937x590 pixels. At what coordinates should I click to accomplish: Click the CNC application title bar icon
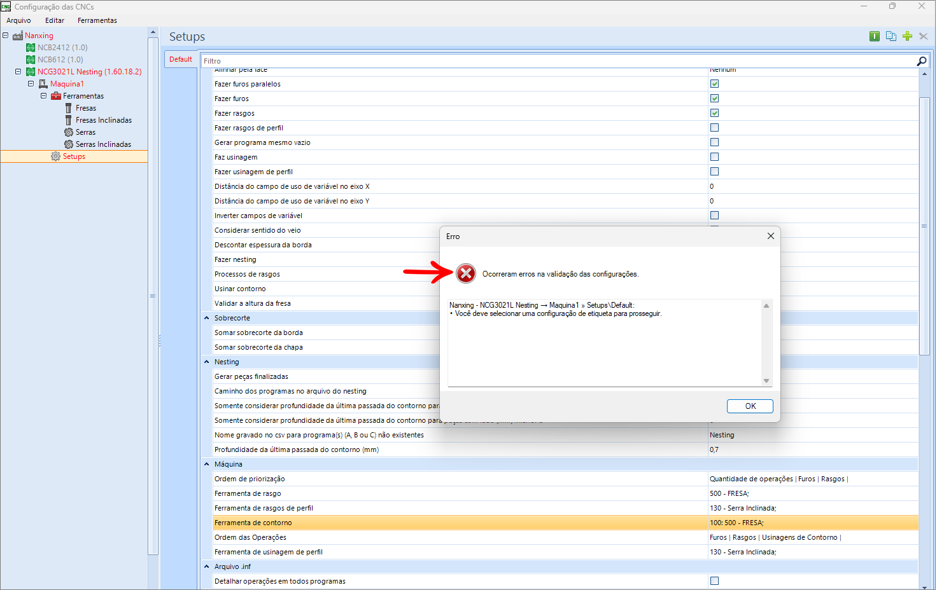[x=6, y=6]
